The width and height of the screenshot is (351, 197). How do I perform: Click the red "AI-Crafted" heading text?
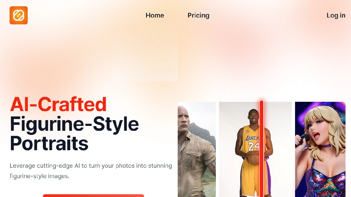pos(58,104)
